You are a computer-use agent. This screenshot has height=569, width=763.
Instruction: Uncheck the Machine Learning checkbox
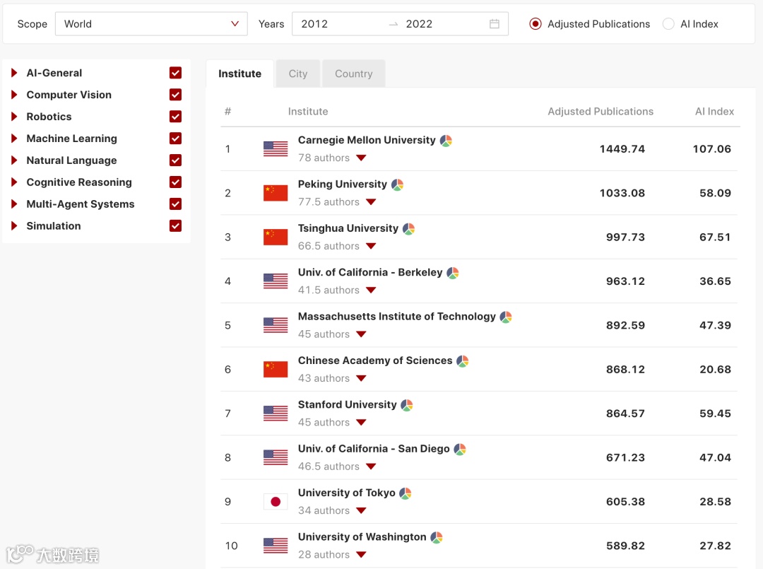coord(175,139)
